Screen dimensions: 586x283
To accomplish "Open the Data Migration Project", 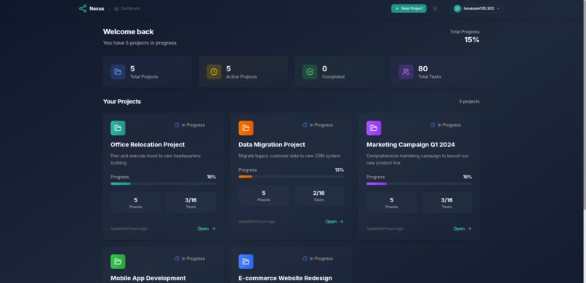I will (x=334, y=222).
